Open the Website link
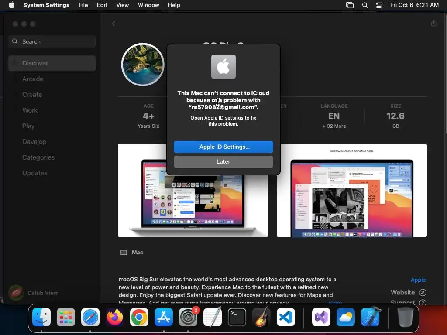 pyautogui.click(x=402, y=292)
